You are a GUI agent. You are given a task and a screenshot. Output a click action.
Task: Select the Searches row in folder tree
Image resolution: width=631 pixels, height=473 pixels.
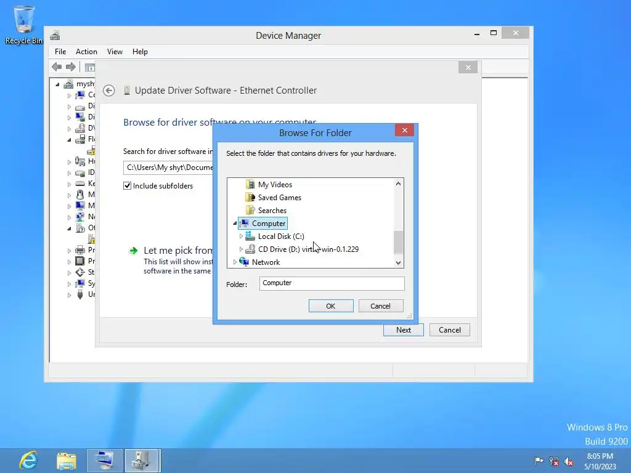pos(272,211)
